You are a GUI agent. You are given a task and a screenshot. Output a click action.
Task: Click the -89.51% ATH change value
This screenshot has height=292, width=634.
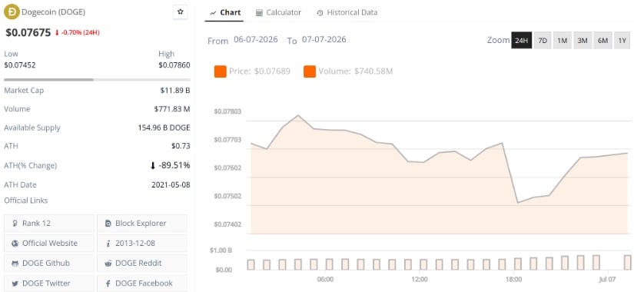[174, 165]
